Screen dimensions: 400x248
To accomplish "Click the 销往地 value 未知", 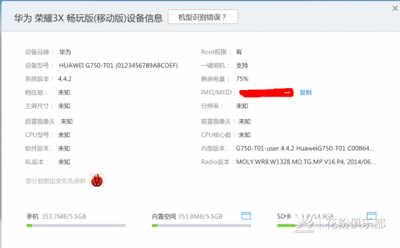I will 64,92.
